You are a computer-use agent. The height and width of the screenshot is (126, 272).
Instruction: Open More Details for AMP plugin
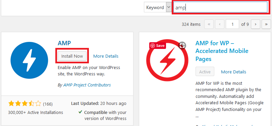coord(106,56)
